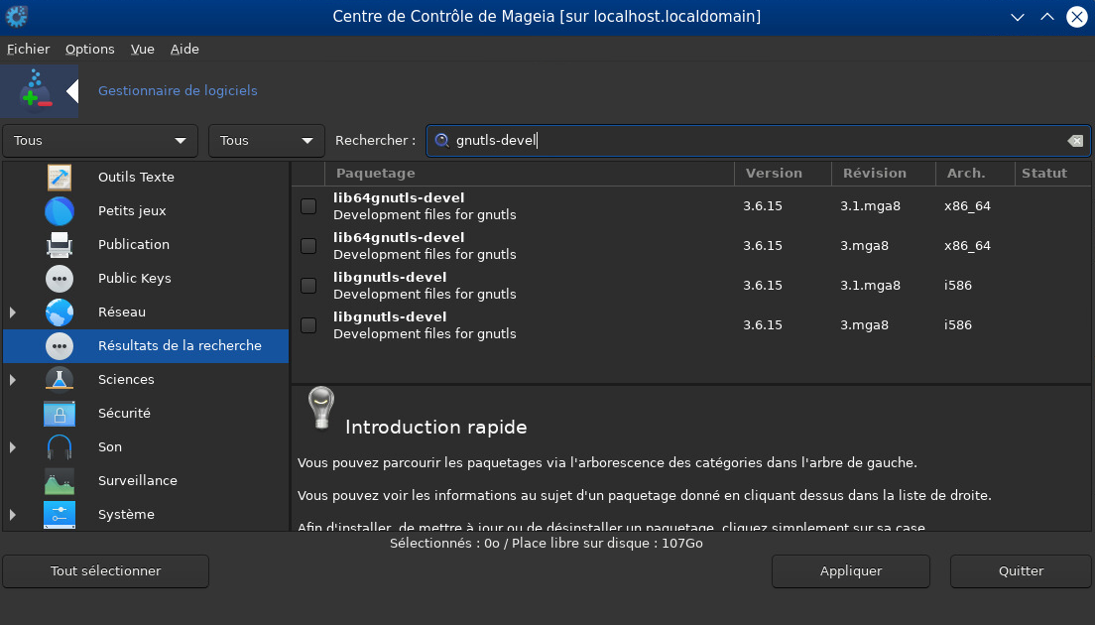Open the Options menu
This screenshot has width=1095, height=625.
pyautogui.click(x=90, y=49)
